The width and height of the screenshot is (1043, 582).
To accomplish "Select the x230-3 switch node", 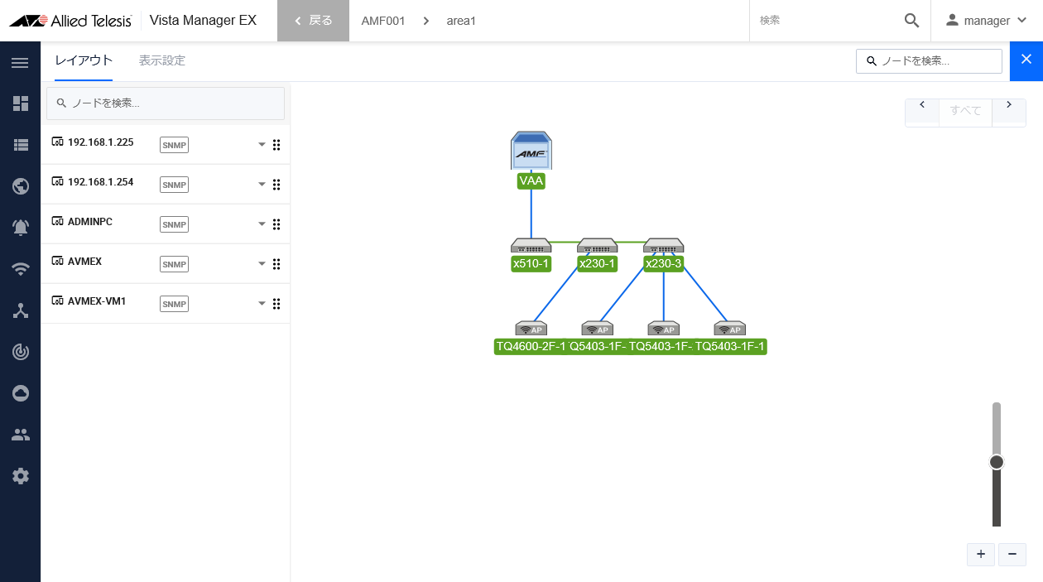I will [663, 246].
